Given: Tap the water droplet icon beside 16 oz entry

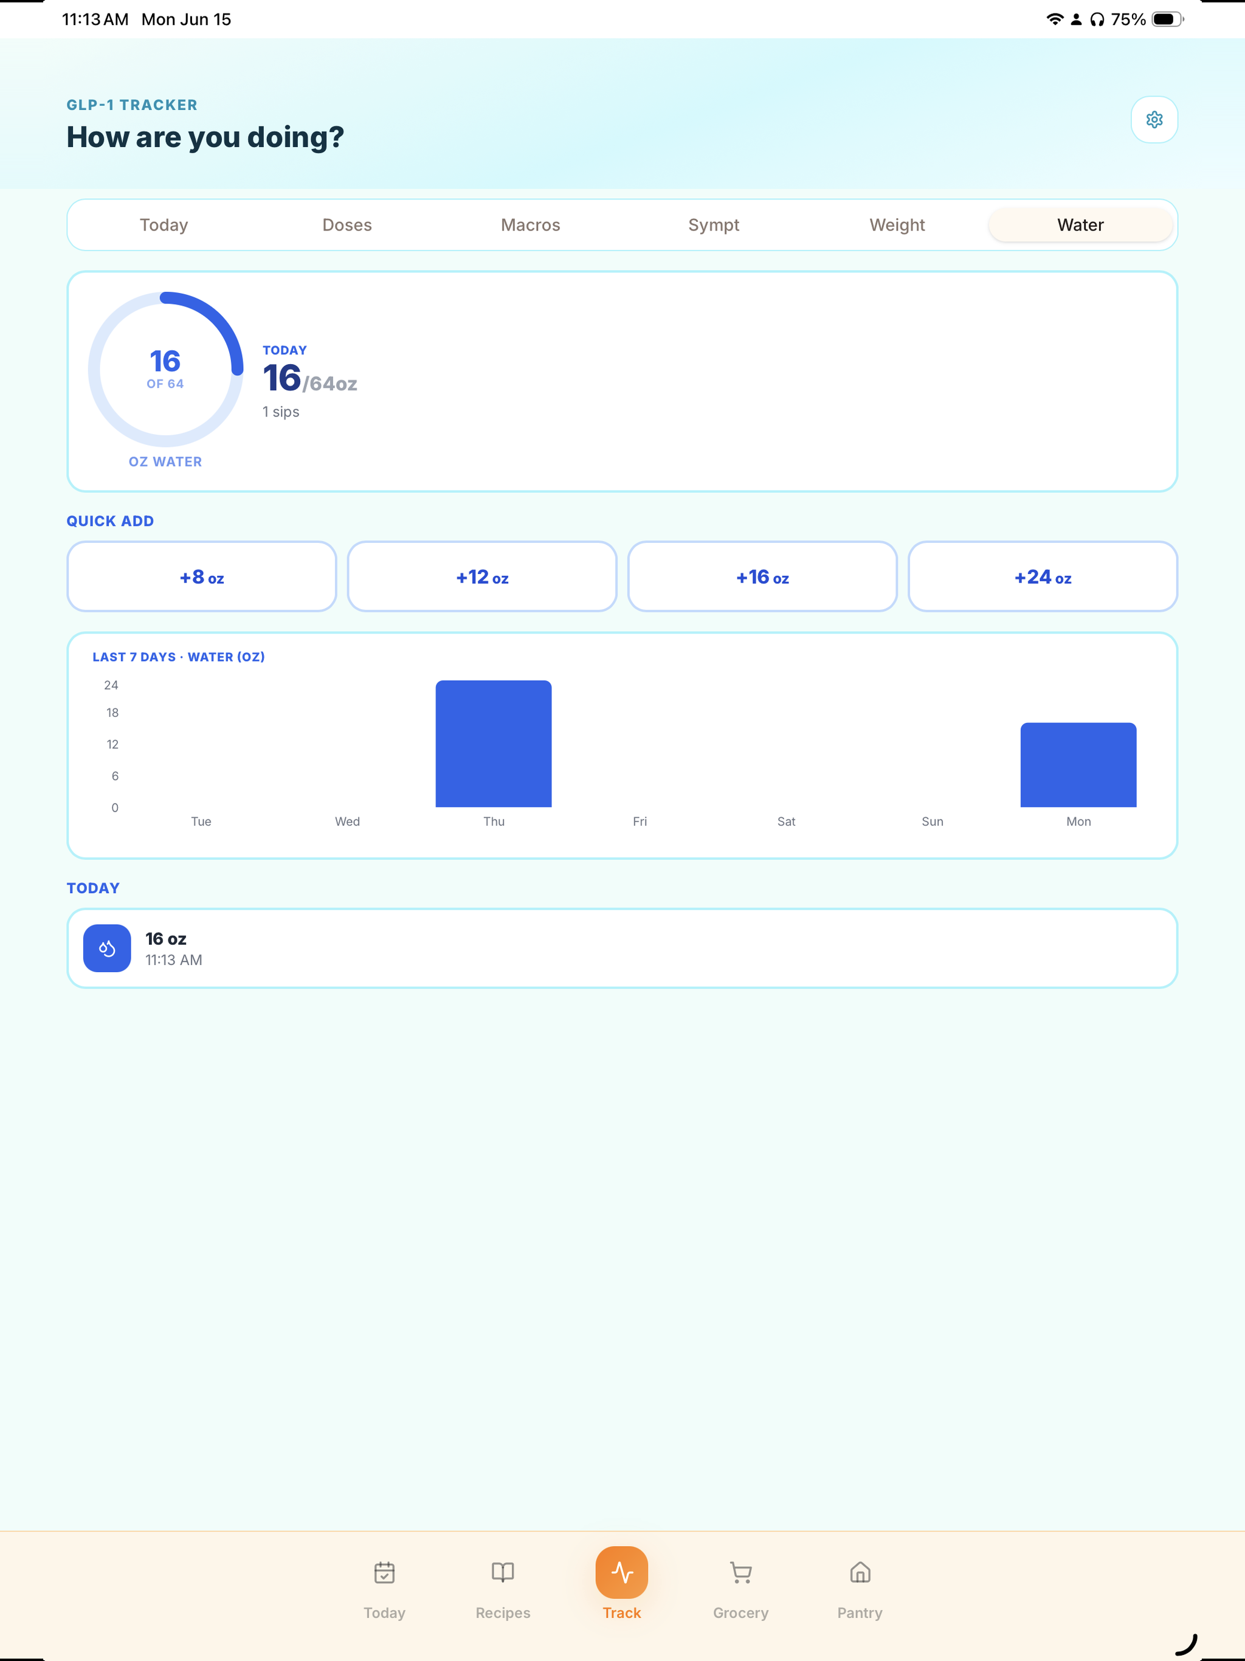Looking at the screenshot, I should coord(106,948).
